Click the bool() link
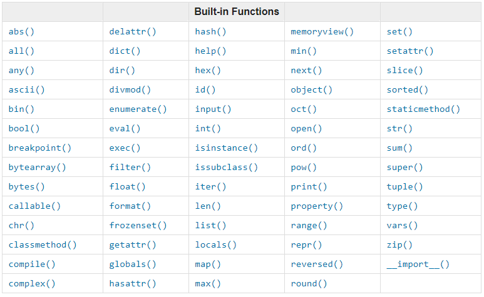Image resolution: width=484 pixels, height=297 pixels. (24, 129)
